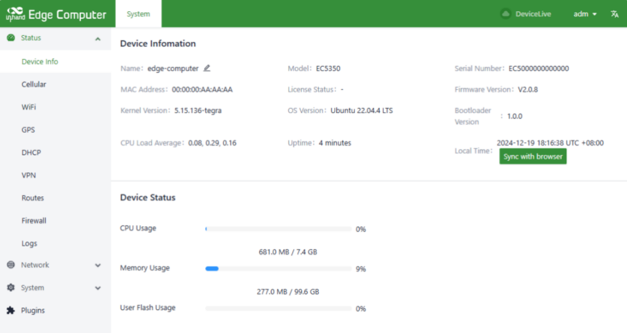Switch to the System top tab
627x333 pixels.
(138, 14)
